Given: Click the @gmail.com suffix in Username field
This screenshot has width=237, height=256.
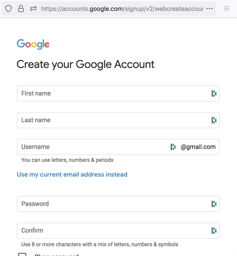Looking at the screenshot, I should [x=198, y=147].
